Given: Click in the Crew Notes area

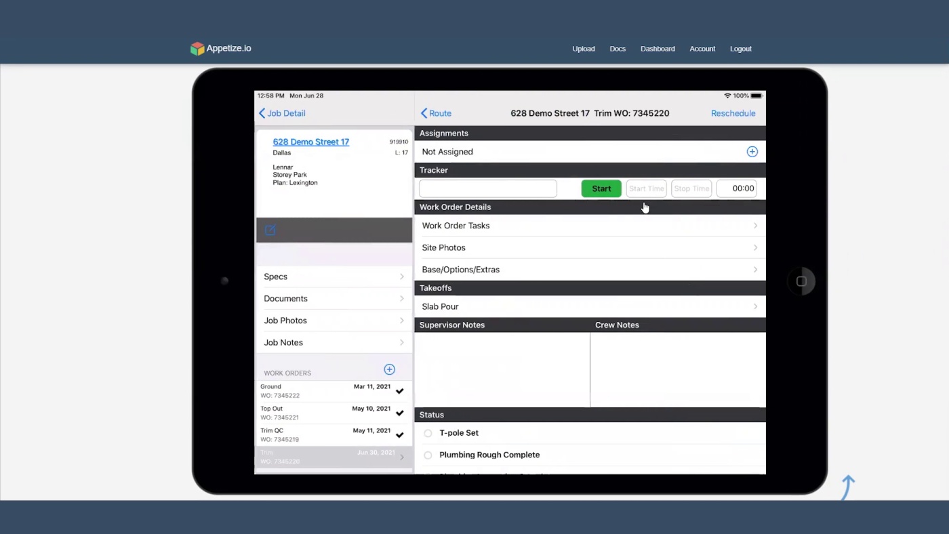Looking at the screenshot, I should pyautogui.click(x=678, y=369).
